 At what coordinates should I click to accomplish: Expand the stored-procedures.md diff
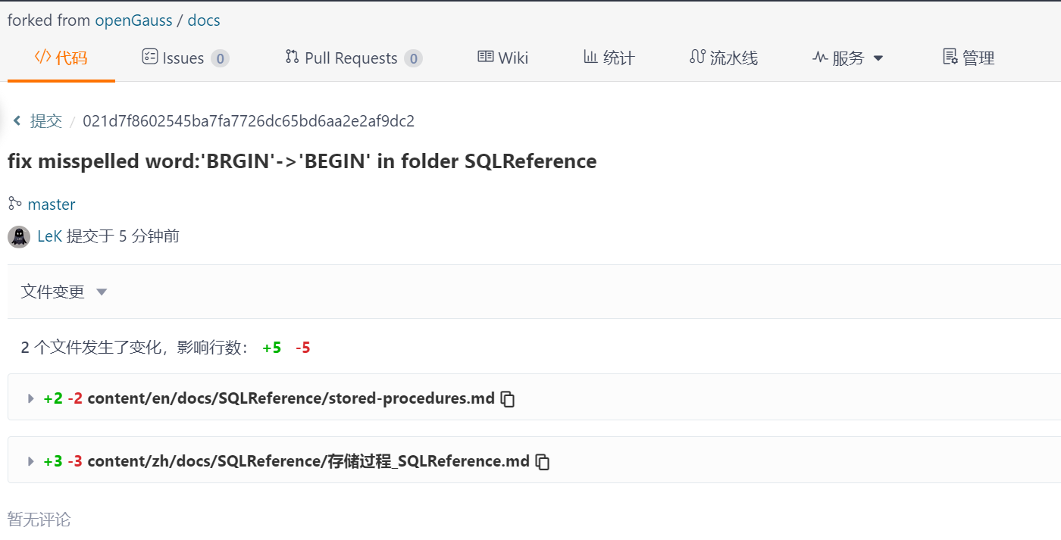pos(31,398)
